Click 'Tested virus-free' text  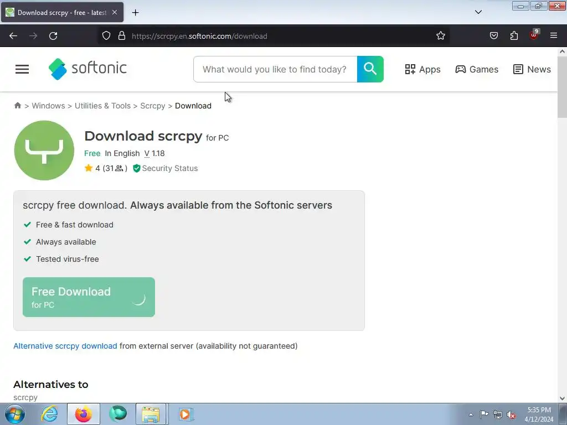pos(67,259)
